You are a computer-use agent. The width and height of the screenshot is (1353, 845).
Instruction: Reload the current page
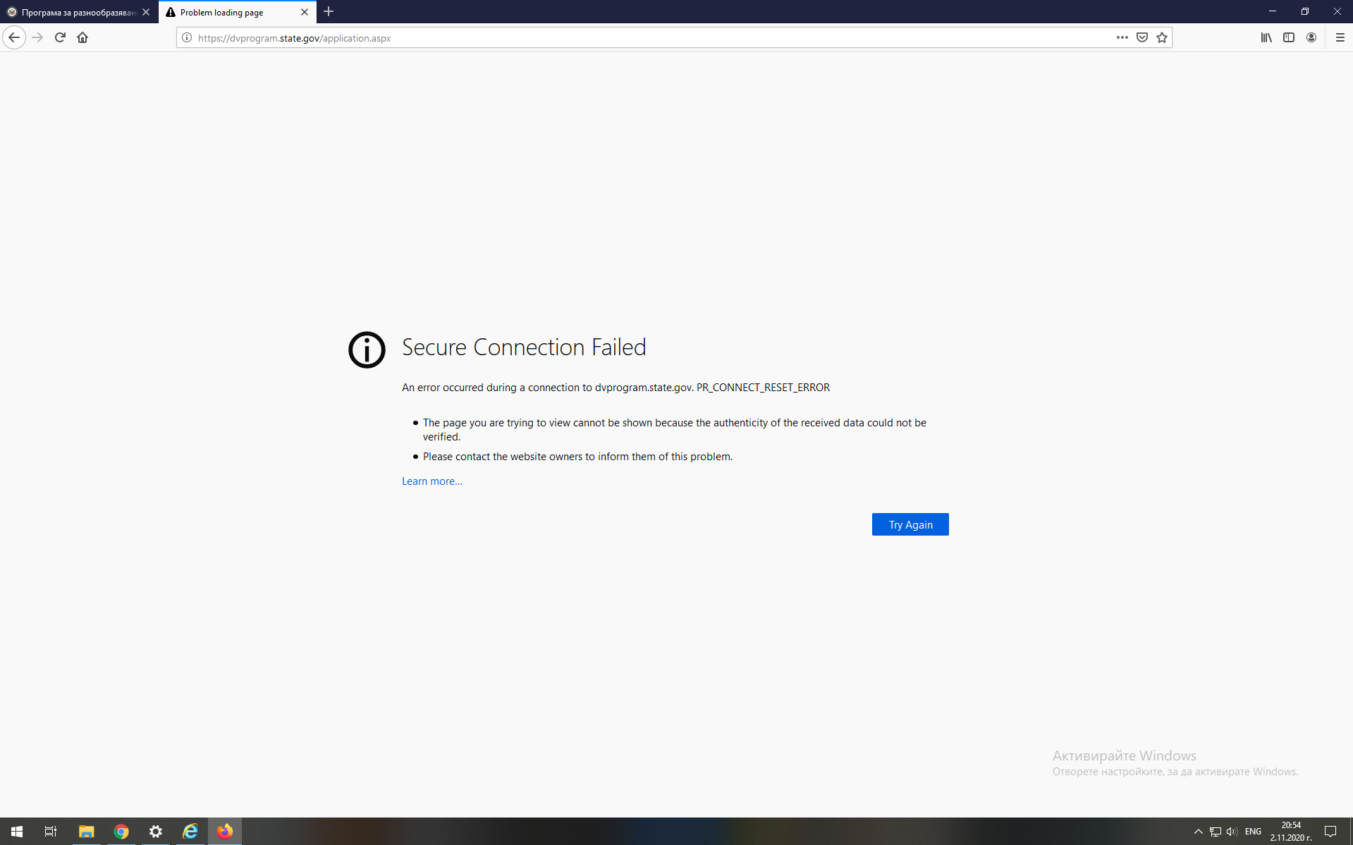tap(60, 38)
